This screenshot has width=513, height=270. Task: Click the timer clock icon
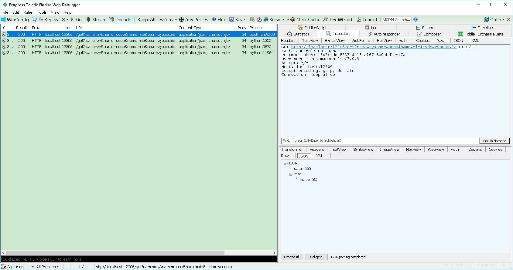(x=259, y=19)
